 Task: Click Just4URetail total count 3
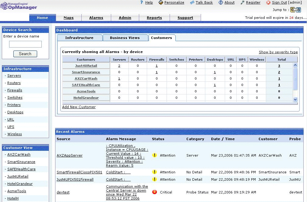tap(279, 66)
